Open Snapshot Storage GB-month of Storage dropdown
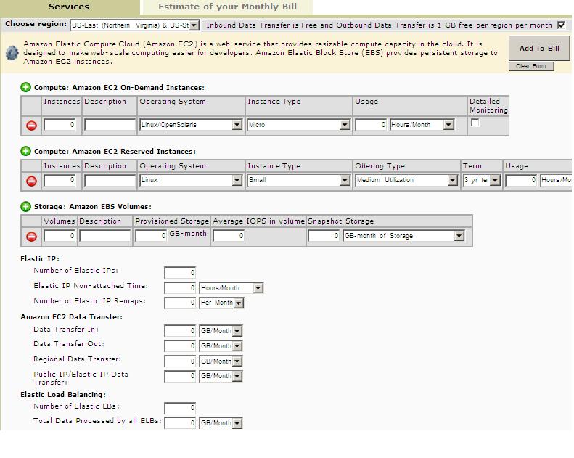This screenshot has height=458, width=574. (403, 236)
